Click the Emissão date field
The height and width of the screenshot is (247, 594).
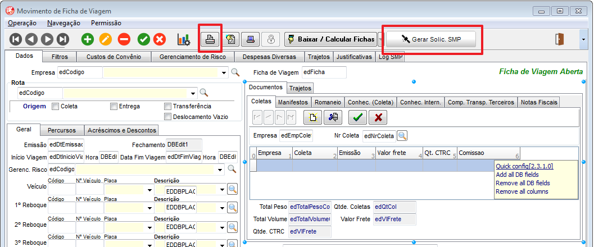click(x=66, y=144)
